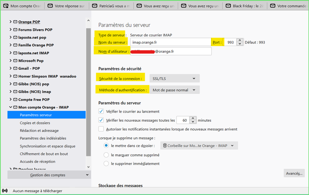Click the Compte Free POP envelope icon

tap(15, 100)
